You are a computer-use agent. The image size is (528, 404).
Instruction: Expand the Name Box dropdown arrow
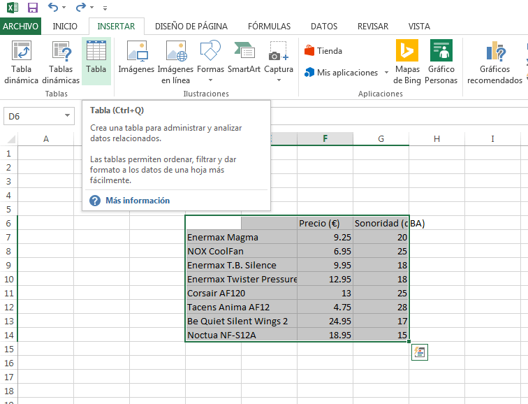click(x=67, y=116)
